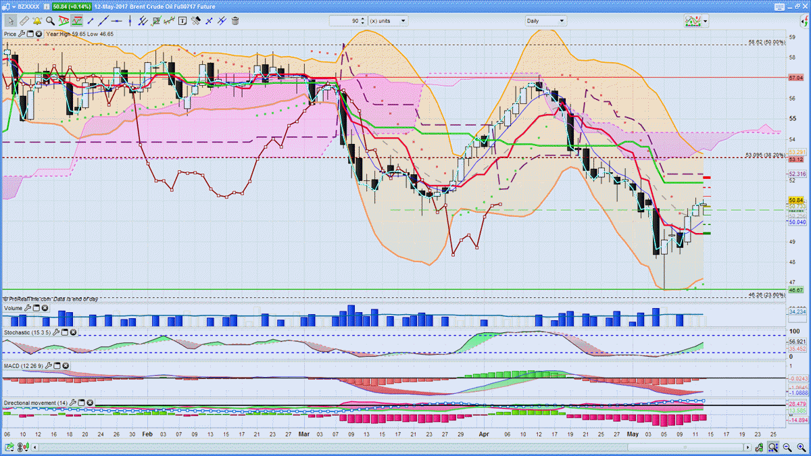Open the Daily timeframe dropdown
This screenshot has width=811, height=456.
pos(546,21)
